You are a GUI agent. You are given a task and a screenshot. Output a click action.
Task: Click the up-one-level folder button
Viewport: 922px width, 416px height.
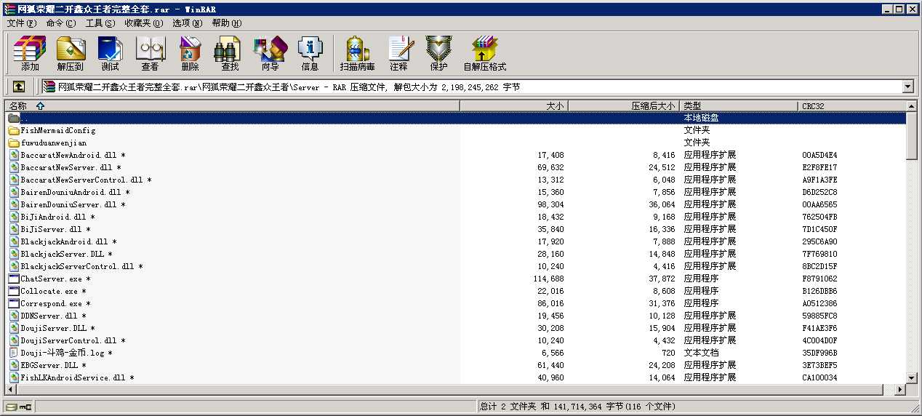[x=19, y=87]
